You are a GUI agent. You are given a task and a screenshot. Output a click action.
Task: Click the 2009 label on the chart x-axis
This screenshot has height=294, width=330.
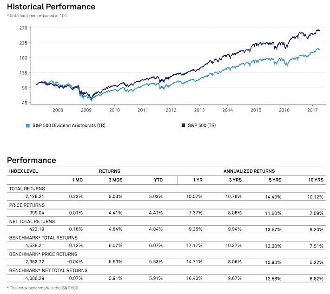point(86,110)
